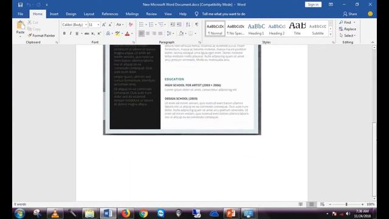Viewport: 389px width, 219px height.
Task: Undo the last action
Action: click(29, 5)
